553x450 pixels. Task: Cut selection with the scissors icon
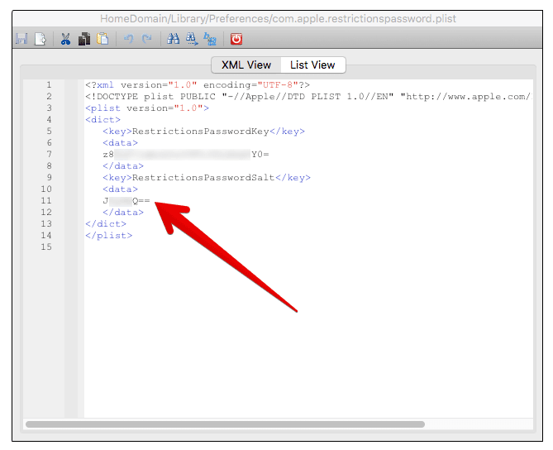point(65,39)
